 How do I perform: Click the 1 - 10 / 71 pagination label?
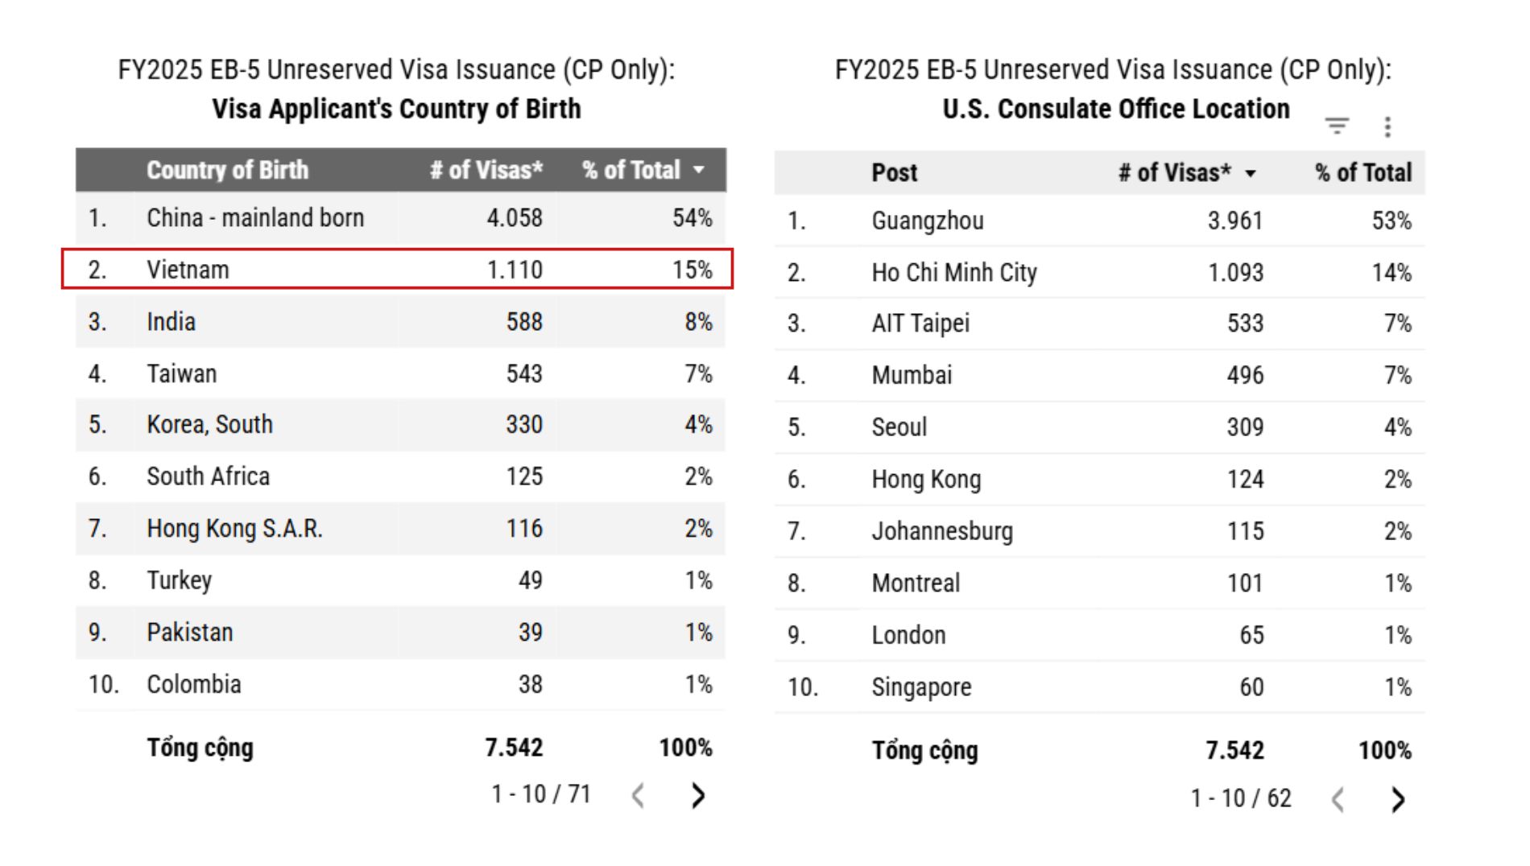click(541, 794)
